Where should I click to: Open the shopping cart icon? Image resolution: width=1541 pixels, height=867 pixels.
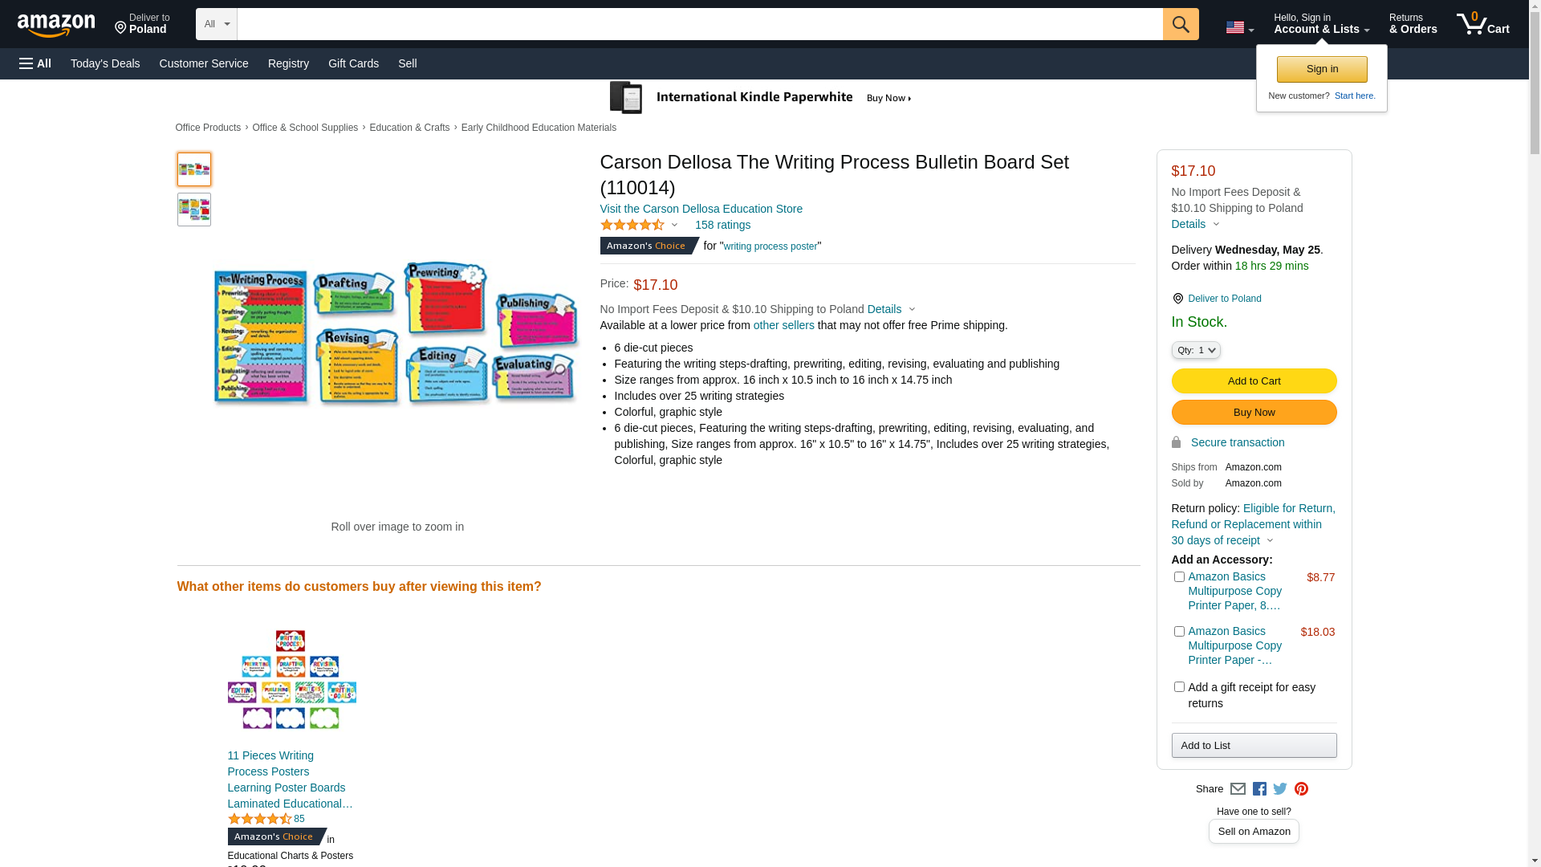point(1482,24)
